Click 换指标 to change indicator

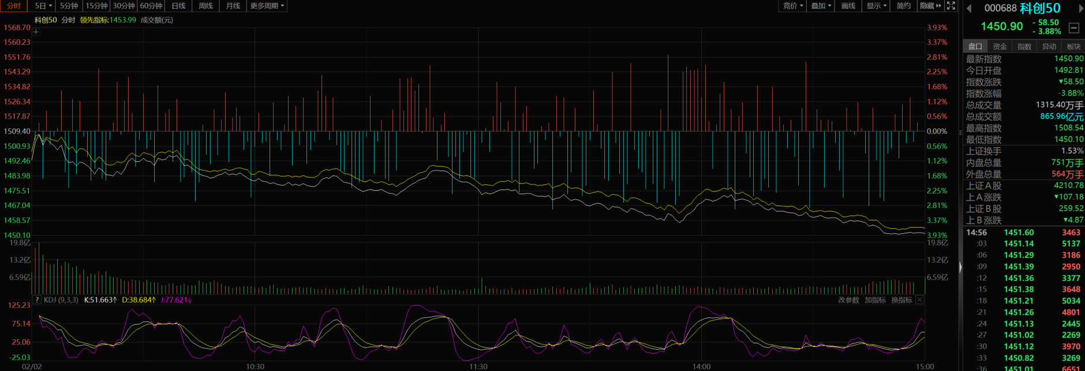point(901,300)
